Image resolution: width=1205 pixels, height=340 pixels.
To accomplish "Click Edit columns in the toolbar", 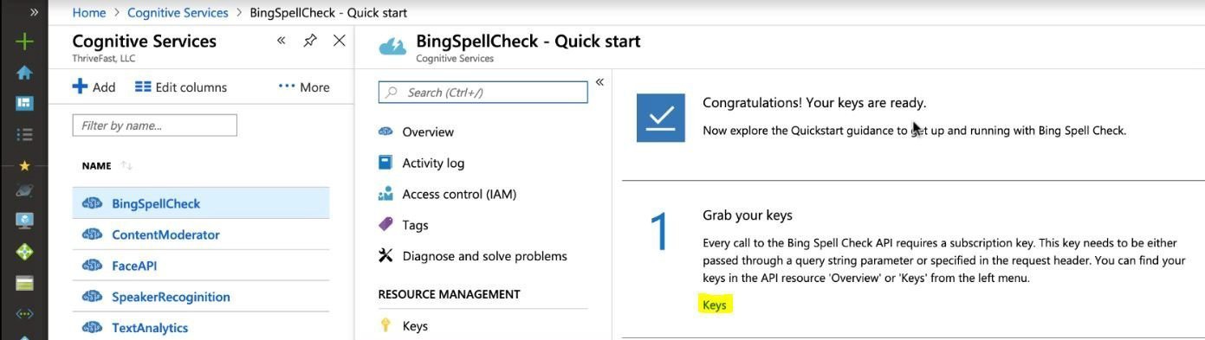I will point(181,87).
